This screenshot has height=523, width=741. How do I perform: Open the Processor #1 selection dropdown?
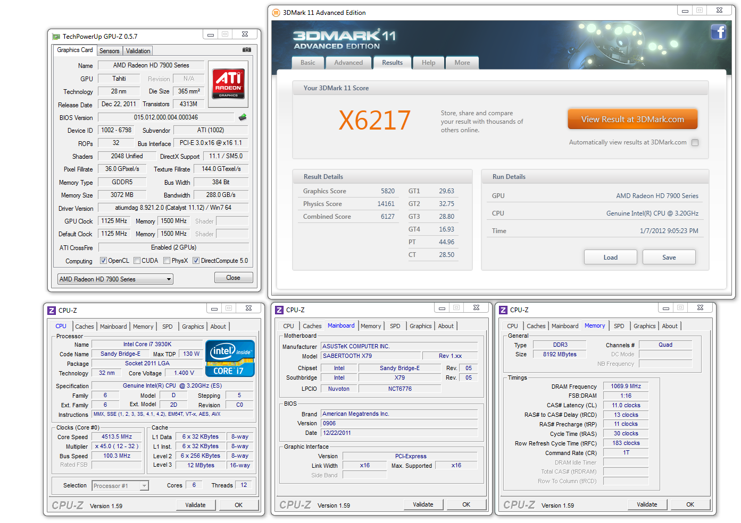coord(120,486)
